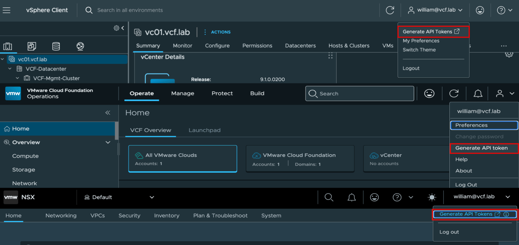Viewport: 519px width, 245px height.
Task: Select Hosts and Clusters inventory icon
Action: pyautogui.click(x=8, y=46)
